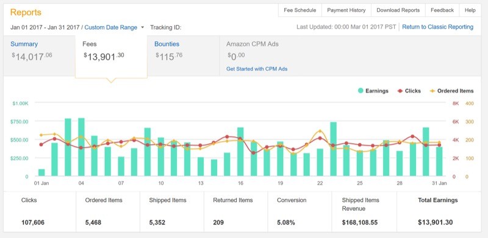The width and height of the screenshot is (488, 238).
Task: Open the Fee Schedule tab
Action: tap(300, 10)
